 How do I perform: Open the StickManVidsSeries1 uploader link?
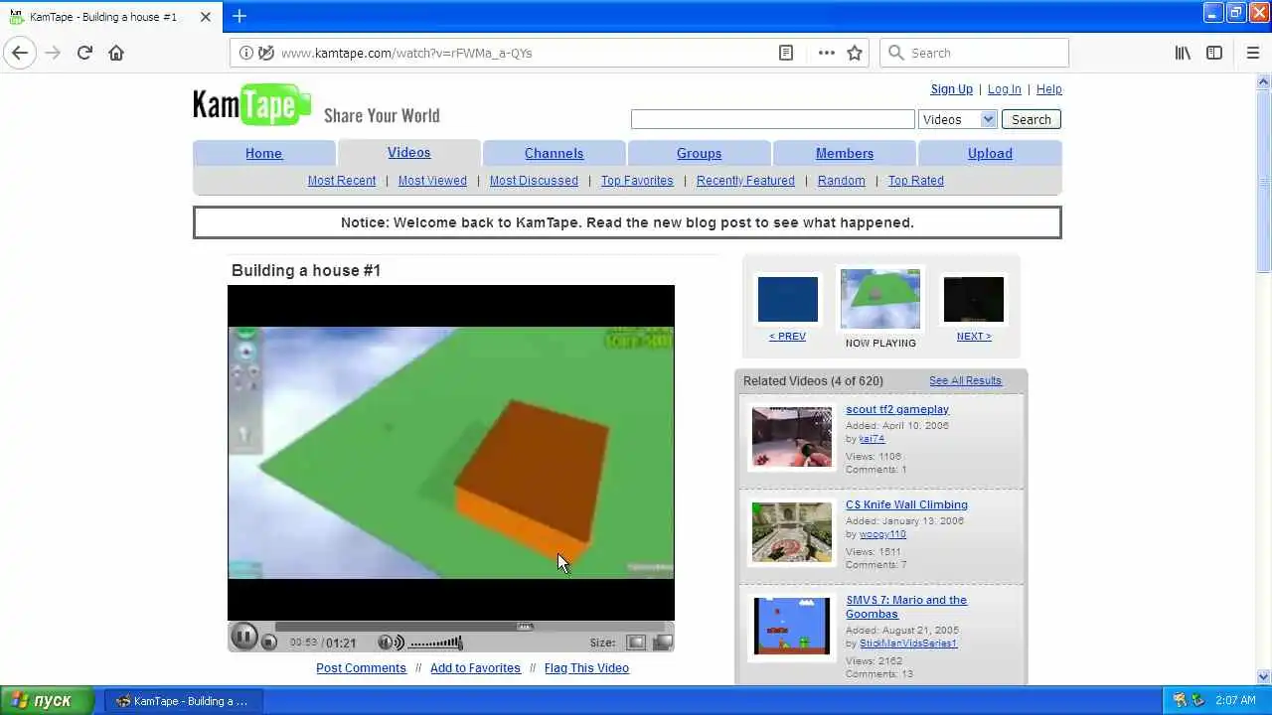908,643
